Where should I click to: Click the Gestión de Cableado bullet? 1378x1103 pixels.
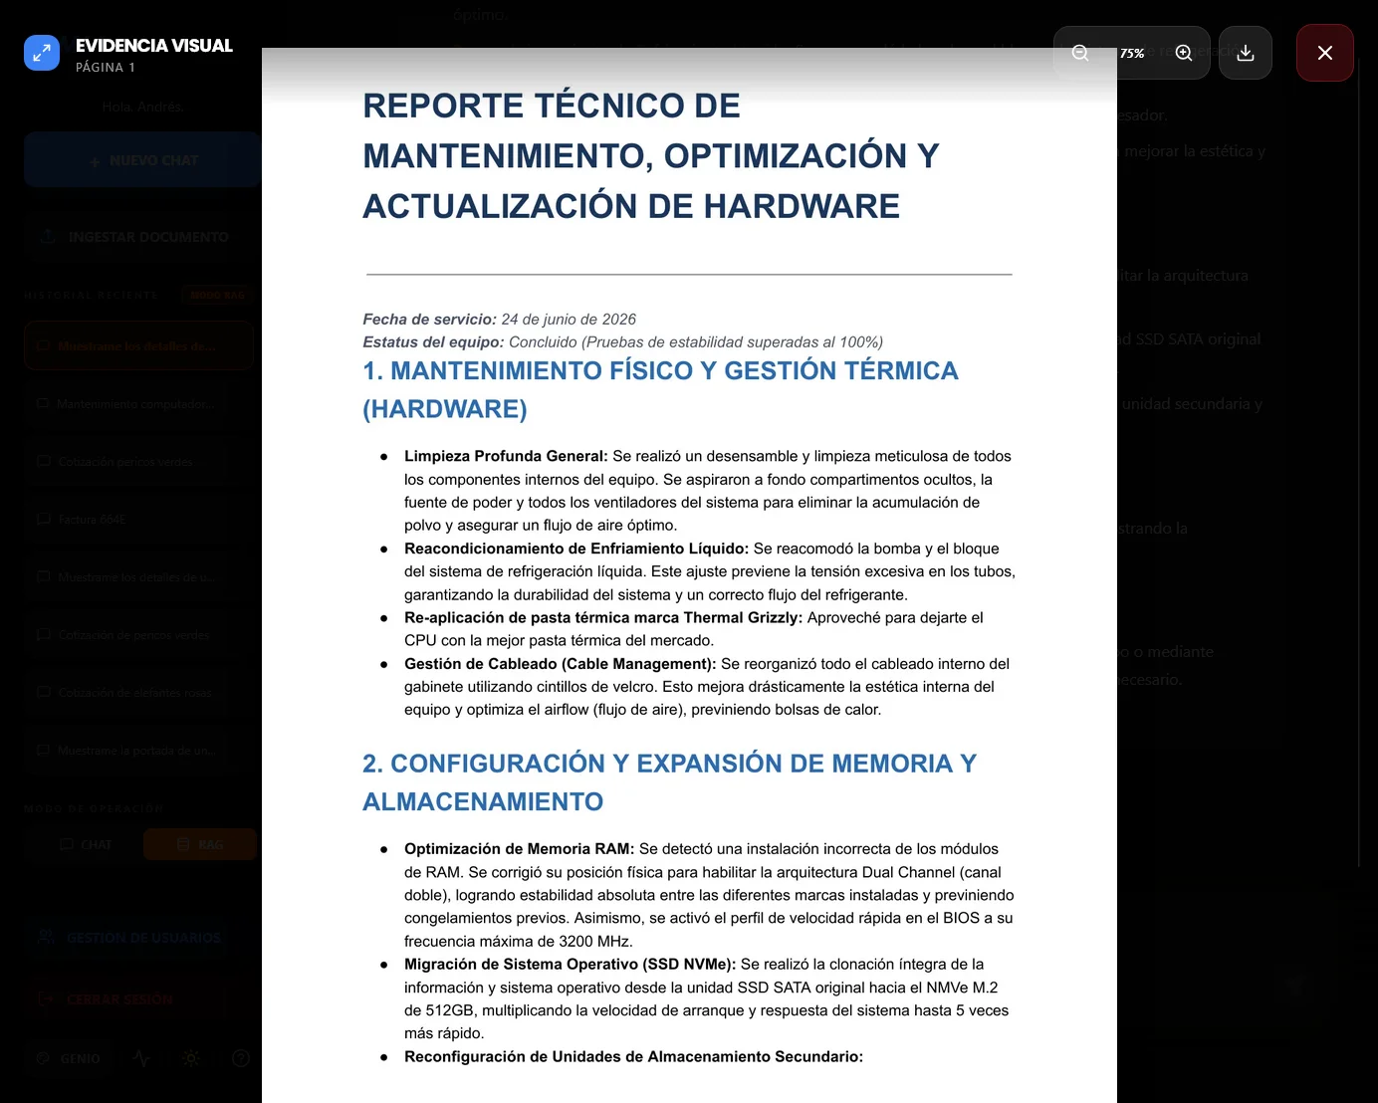707,687
